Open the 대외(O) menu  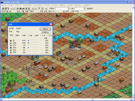coord(18,5)
